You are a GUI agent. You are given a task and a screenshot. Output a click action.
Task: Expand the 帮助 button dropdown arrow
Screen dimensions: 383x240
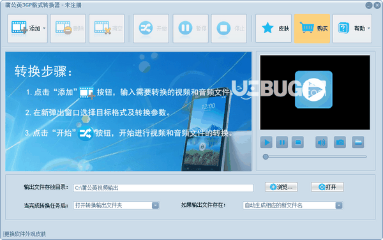pos(369,28)
